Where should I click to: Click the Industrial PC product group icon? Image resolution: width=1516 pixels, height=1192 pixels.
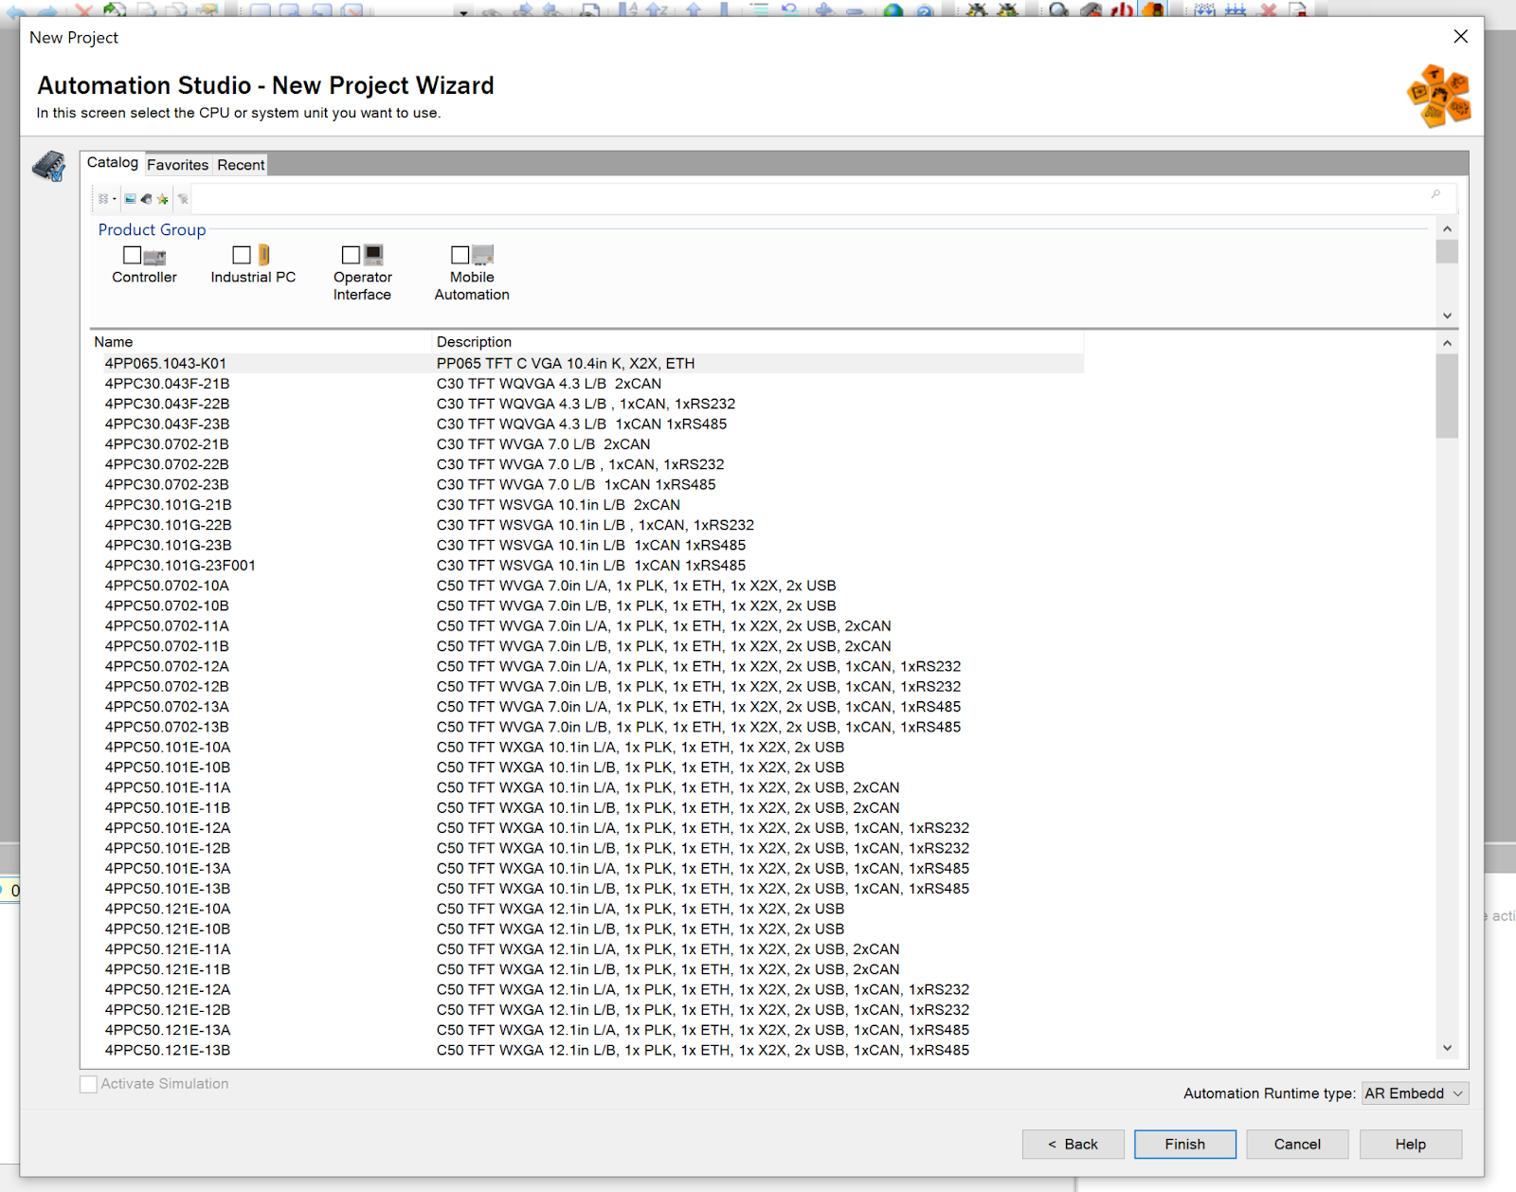click(x=264, y=255)
